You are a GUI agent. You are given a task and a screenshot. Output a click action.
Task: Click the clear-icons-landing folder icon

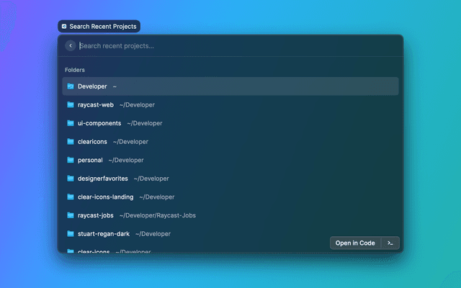(71, 197)
